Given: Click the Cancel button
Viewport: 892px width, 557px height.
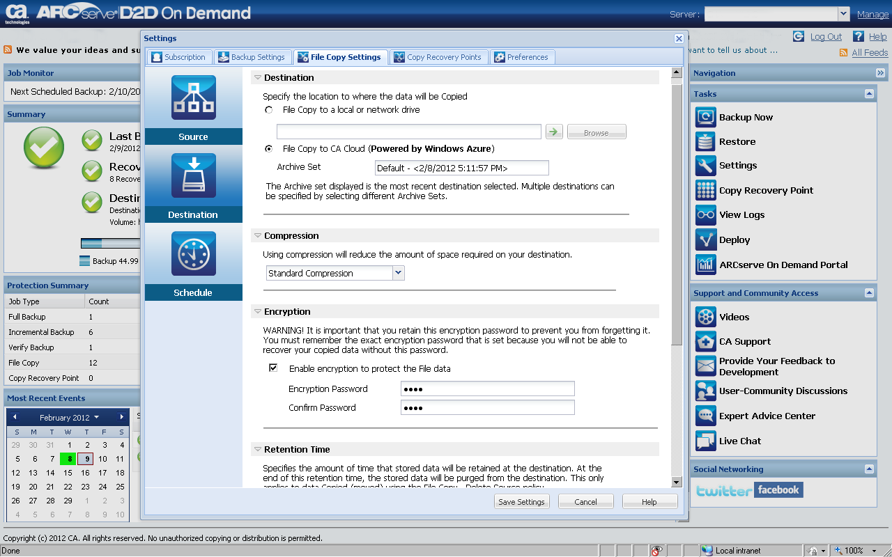Looking at the screenshot, I should coord(586,502).
